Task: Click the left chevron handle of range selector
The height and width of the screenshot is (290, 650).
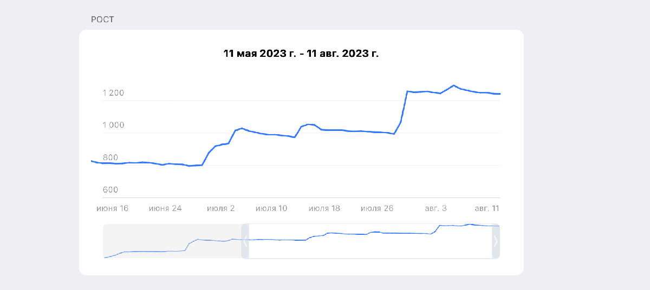Action: [x=245, y=241]
